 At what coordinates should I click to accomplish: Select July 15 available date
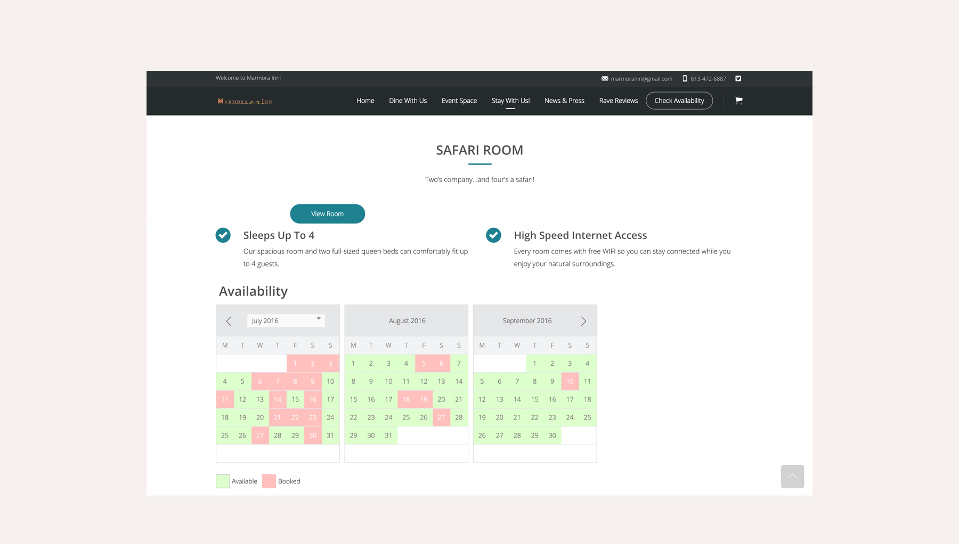coord(295,399)
